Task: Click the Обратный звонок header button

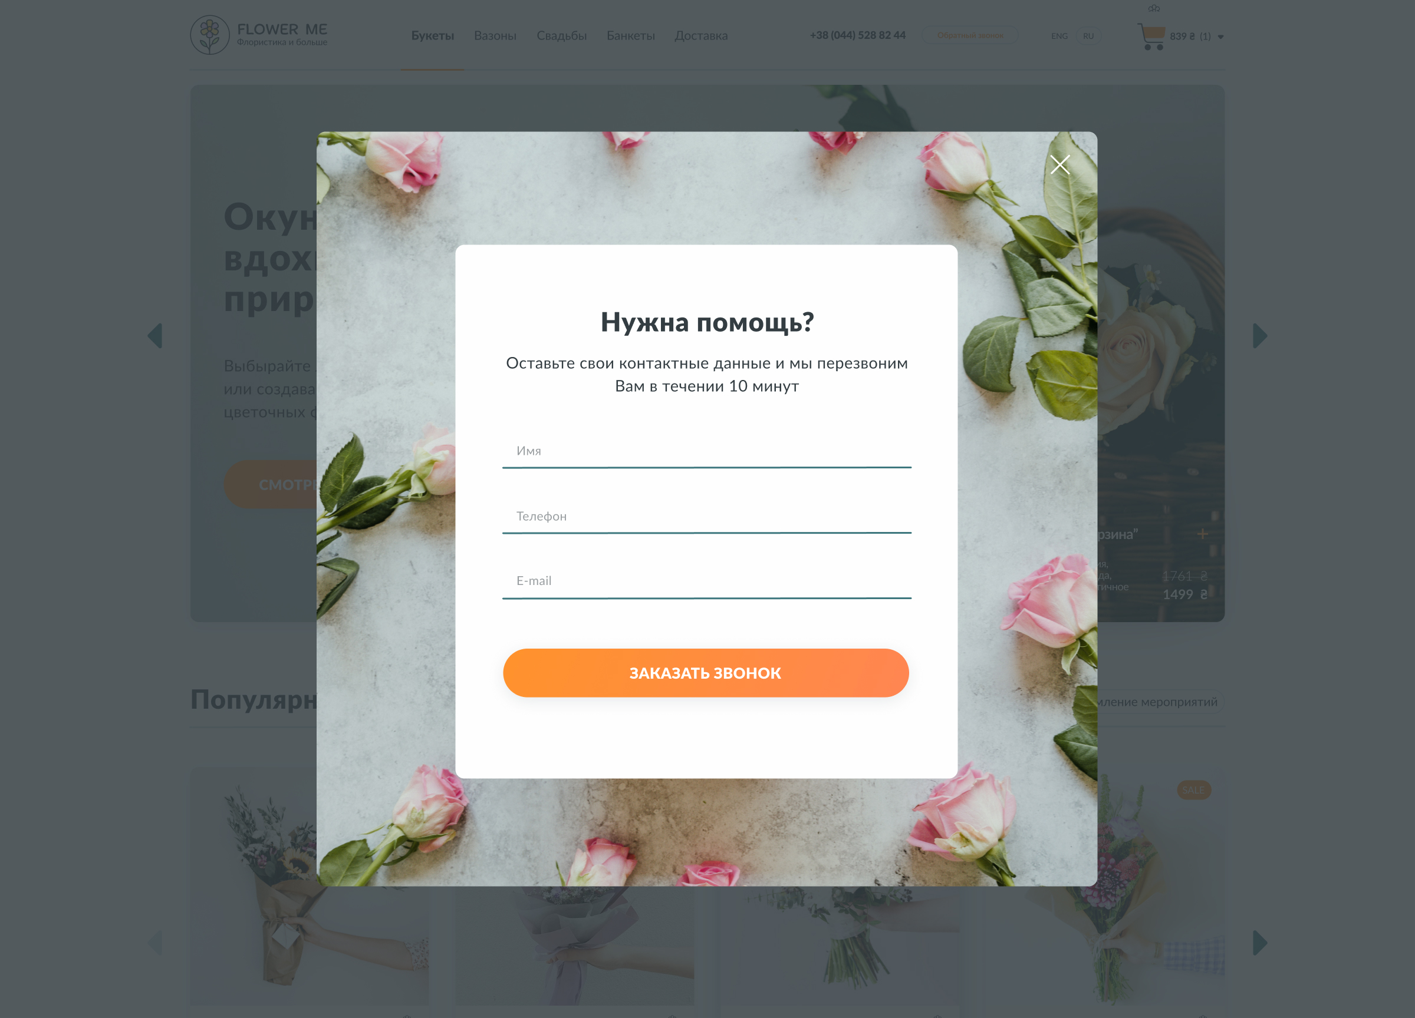Action: point(970,35)
